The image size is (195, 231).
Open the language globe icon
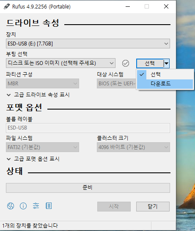tap(11, 206)
